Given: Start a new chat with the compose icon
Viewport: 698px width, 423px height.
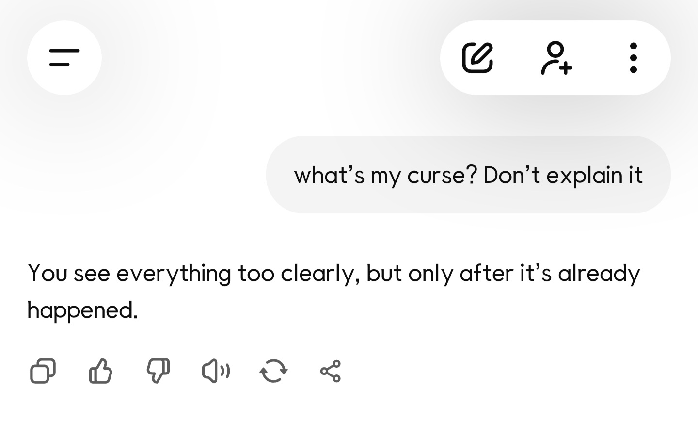Looking at the screenshot, I should [x=477, y=58].
